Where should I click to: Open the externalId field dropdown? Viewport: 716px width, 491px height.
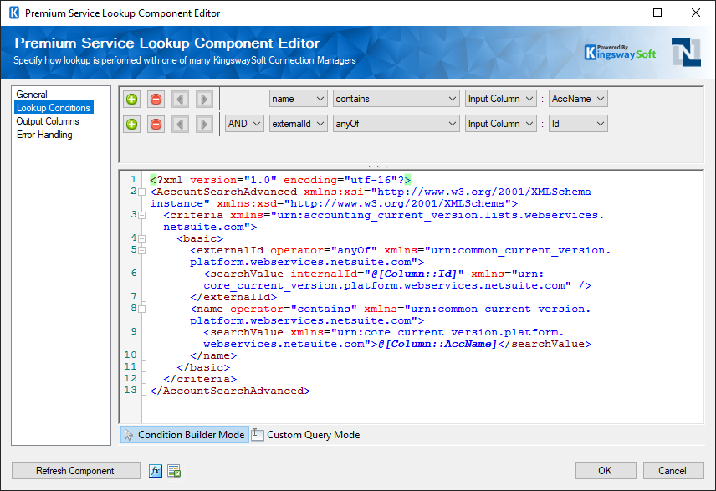(x=298, y=124)
